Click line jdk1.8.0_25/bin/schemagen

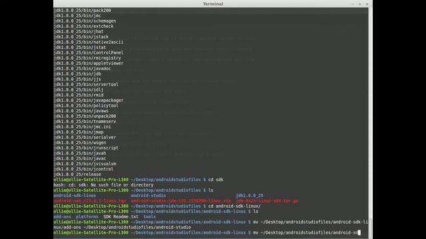point(85,21)
